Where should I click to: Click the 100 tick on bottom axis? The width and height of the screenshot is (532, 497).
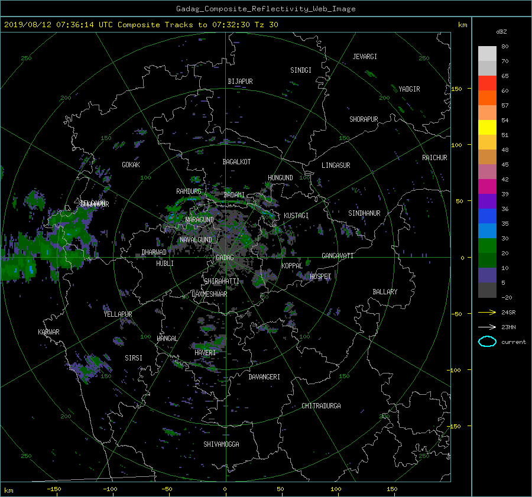pyautogui.click(x=336, y=489)
